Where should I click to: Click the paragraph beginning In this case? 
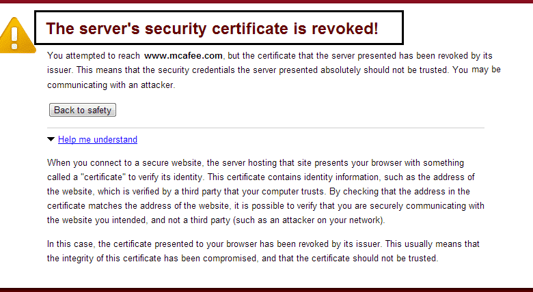(x=263, y=251)
